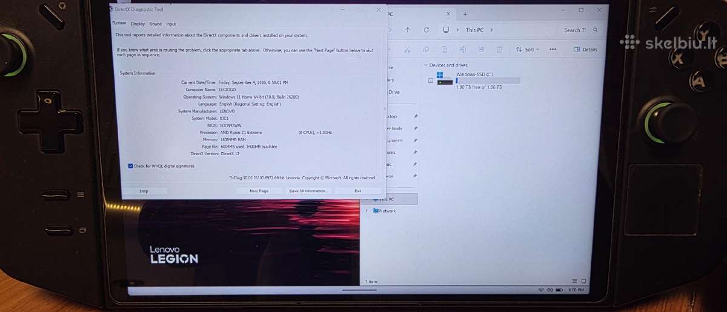
Task: Expand the chevron after This PC breadcrumb
Action: 492,30
